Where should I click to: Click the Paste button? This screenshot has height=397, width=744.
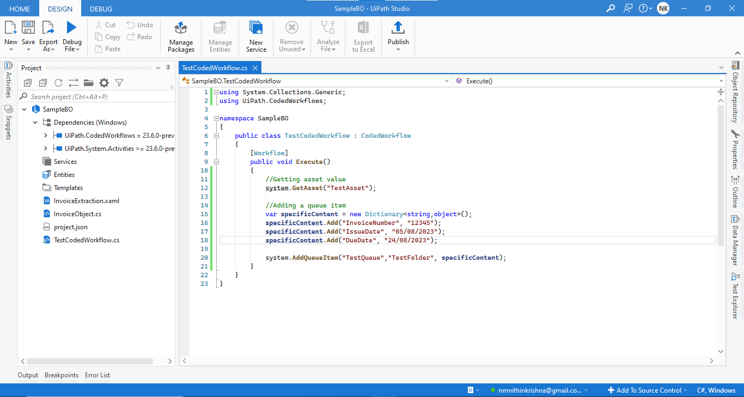point(107,48)
